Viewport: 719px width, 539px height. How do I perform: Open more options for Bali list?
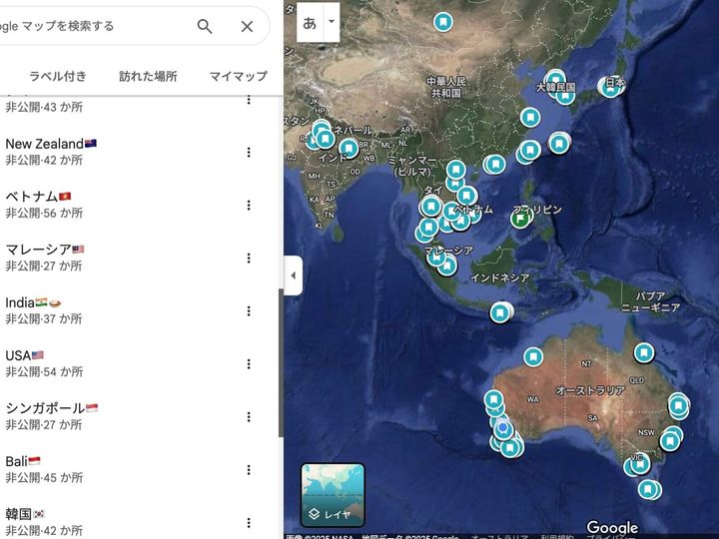(x=249, y=469)
